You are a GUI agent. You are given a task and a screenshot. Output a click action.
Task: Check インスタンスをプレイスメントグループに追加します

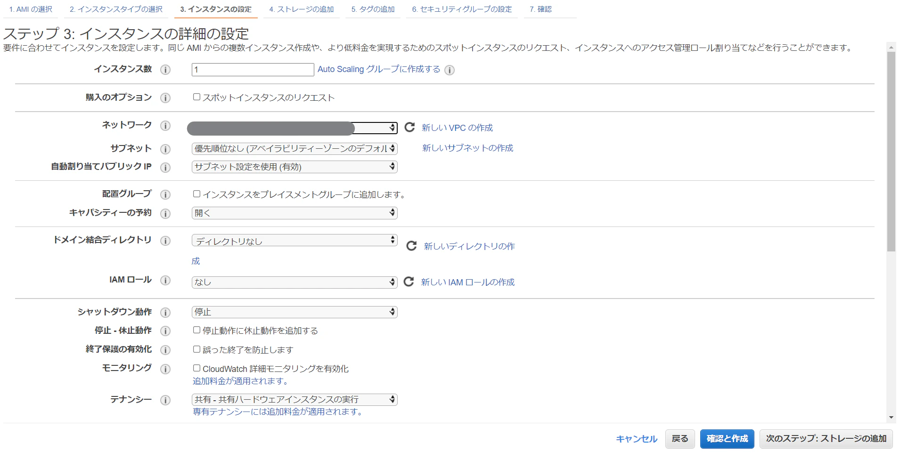point(197,194)
